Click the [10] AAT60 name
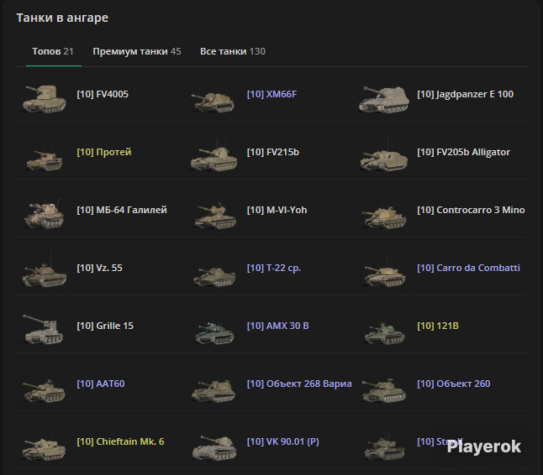The width and height of the screenshot is (543, 475). pos(100,384)
